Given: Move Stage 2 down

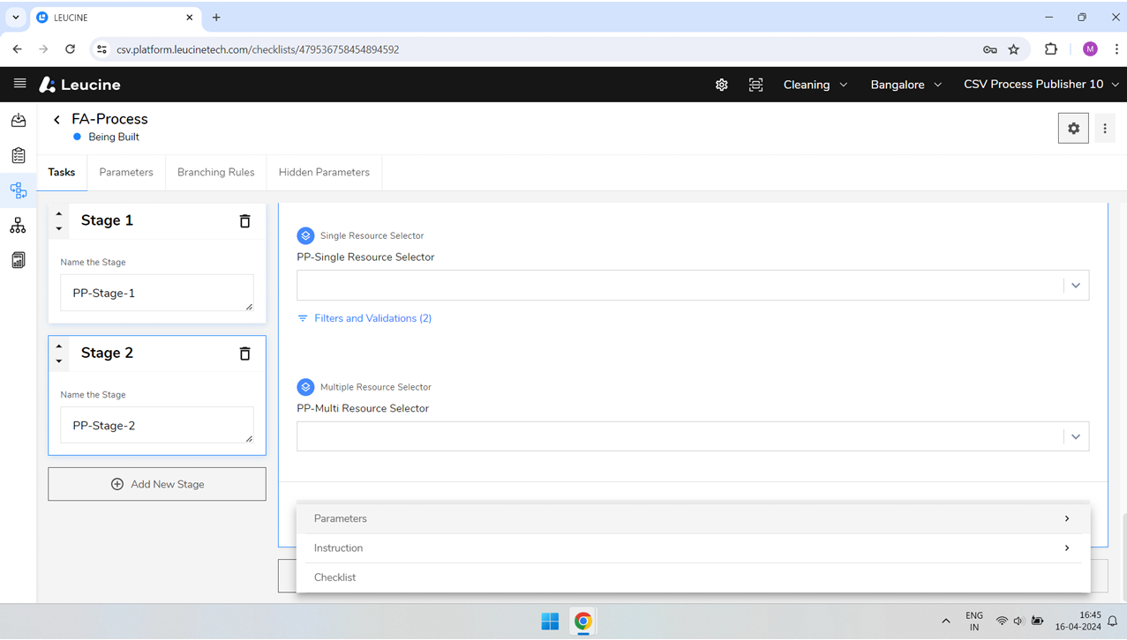Looking at the screenshot, I should pos(59,361).
